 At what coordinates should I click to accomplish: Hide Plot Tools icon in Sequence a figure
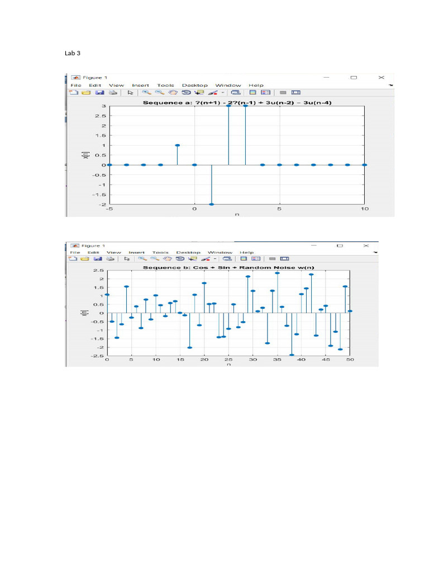283,93
